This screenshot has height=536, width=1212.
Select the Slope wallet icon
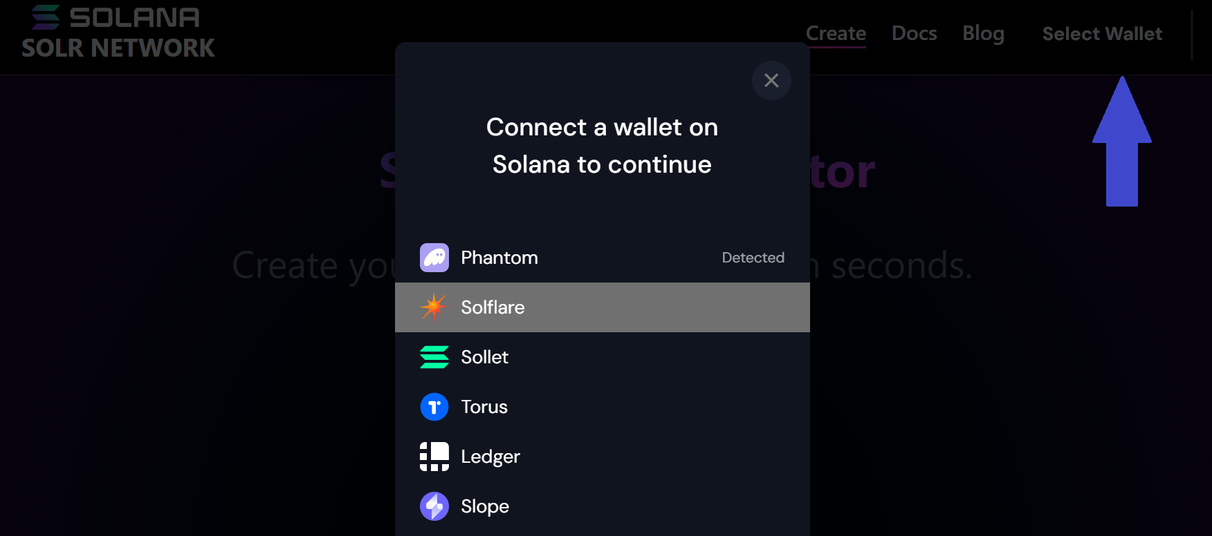[434, 506]
